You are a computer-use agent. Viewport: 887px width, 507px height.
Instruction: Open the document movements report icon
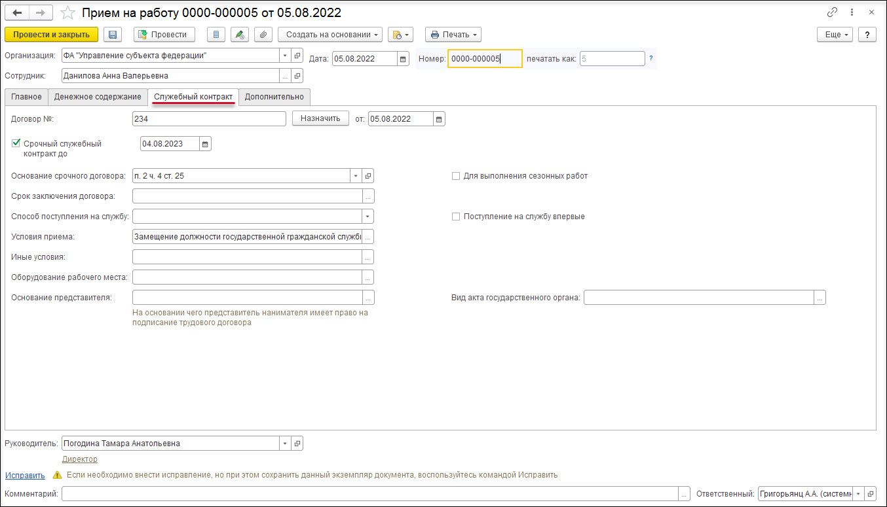pos(216,35)
